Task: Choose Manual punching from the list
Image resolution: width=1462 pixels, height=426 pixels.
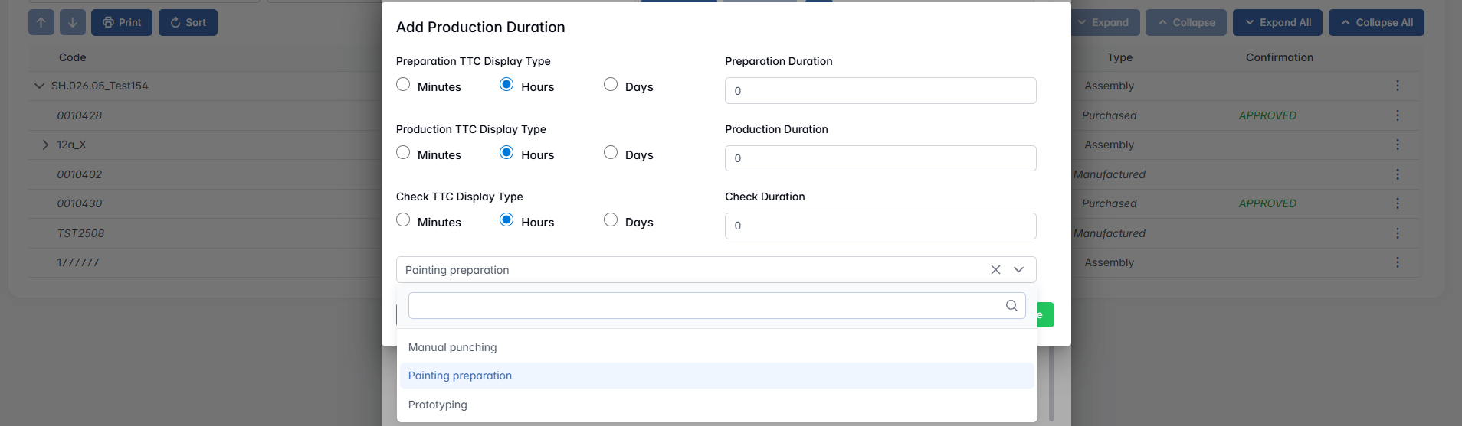Action: click(x=452, y=347)
